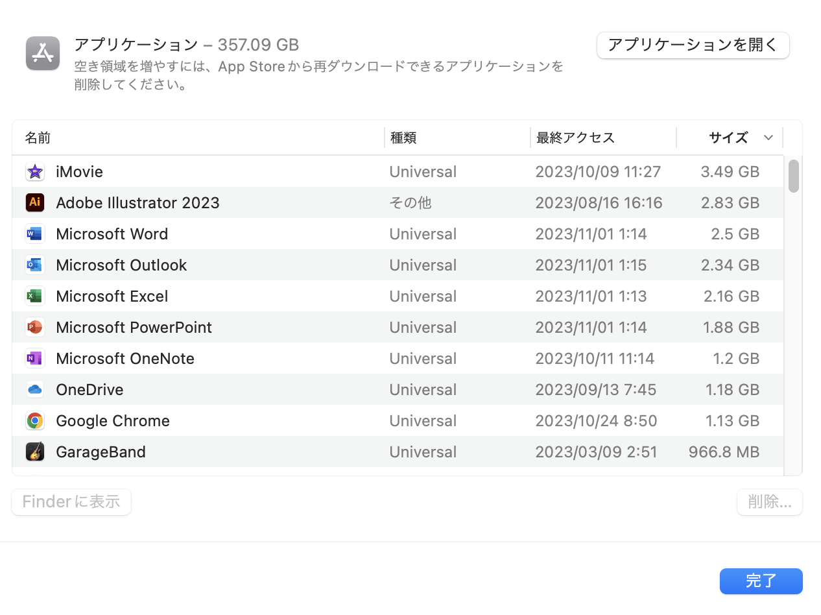Click the vertical scrollbar thumb
Image resolution: width=821 pixels, height=615 pixels.
point(793,176)
